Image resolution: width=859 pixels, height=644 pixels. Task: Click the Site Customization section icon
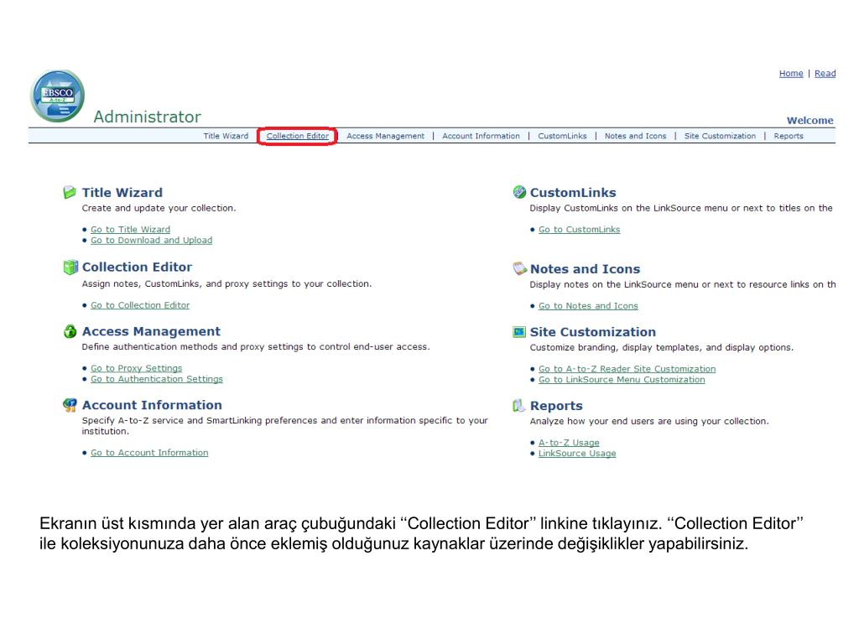(x=518, y=332)
